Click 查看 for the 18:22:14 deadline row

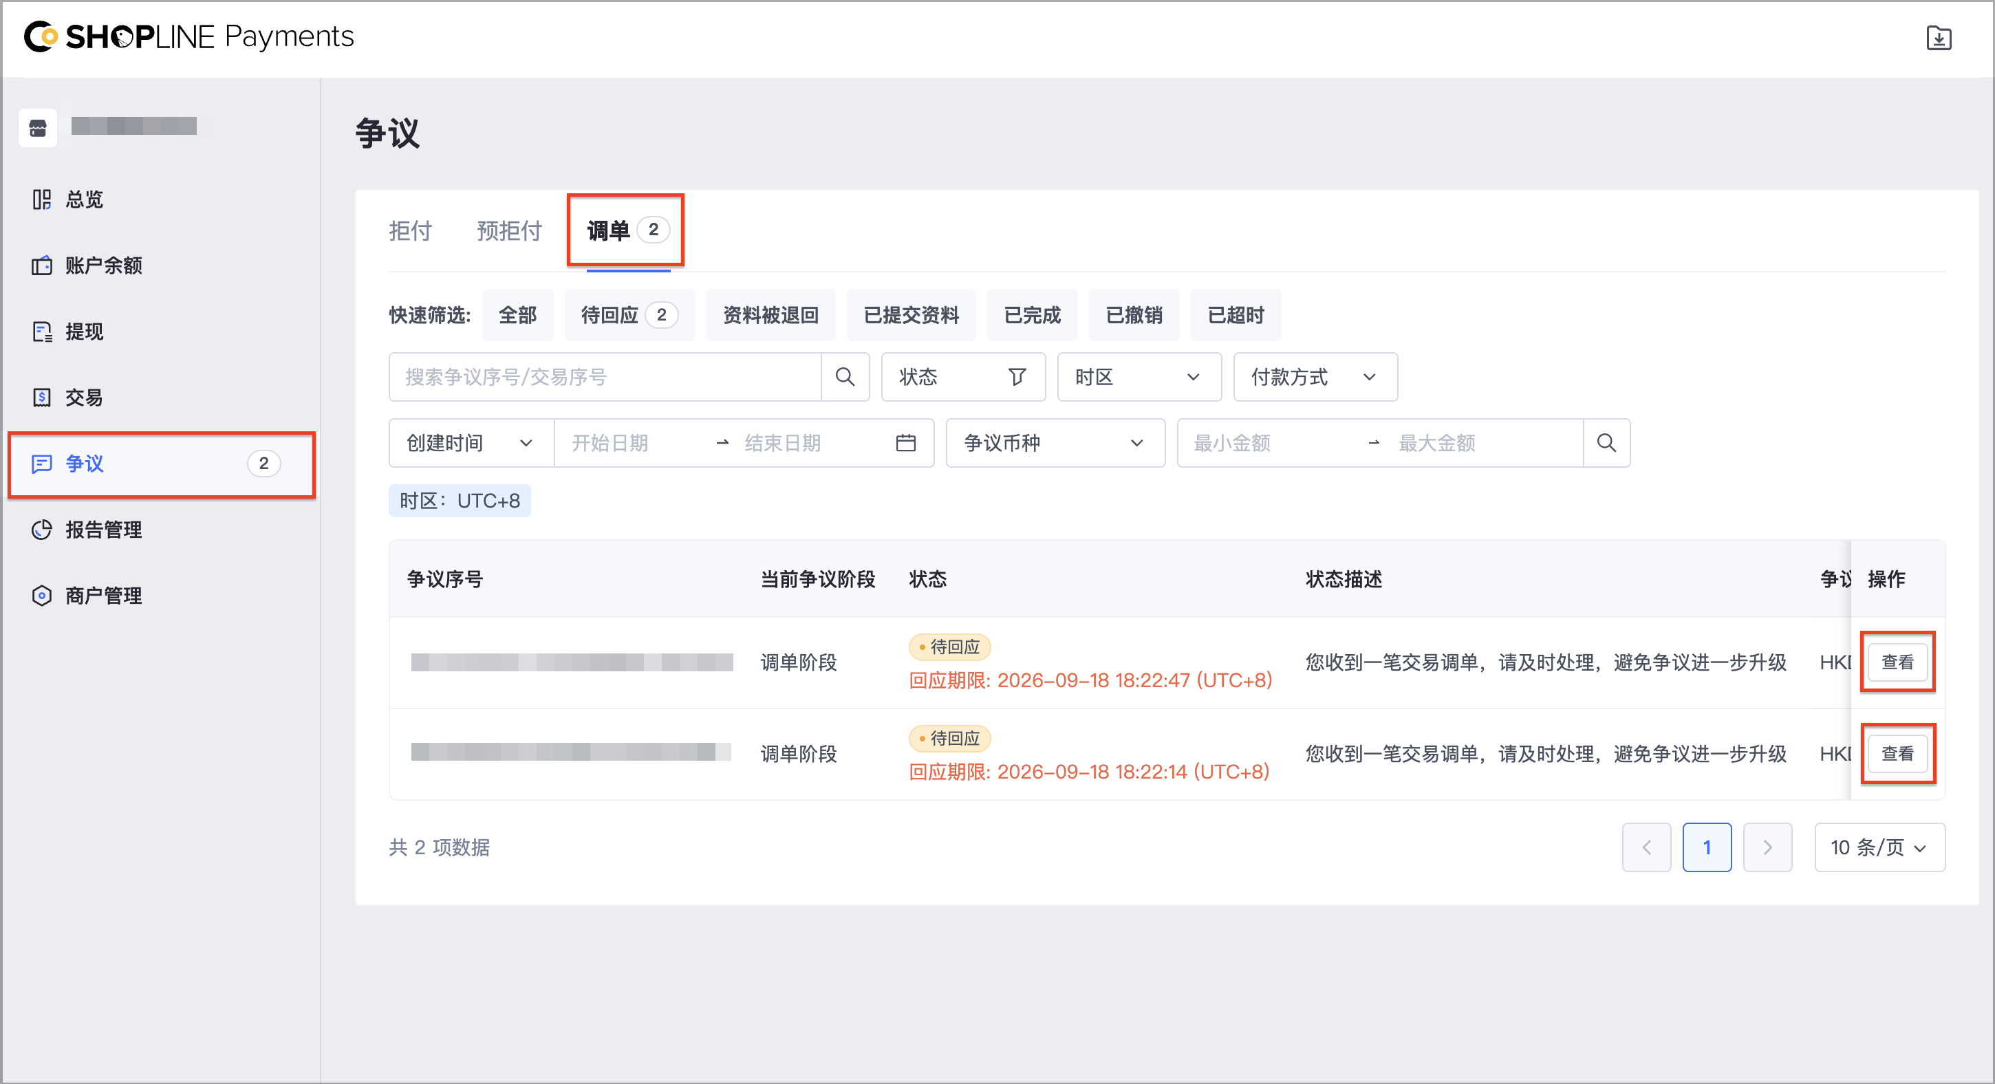point(1897,753)
